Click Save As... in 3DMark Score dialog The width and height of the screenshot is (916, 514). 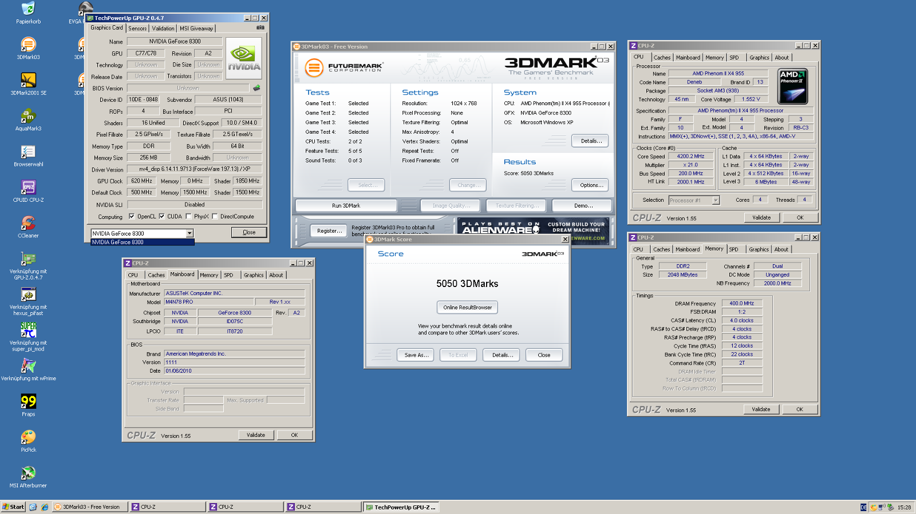(416, 355)
